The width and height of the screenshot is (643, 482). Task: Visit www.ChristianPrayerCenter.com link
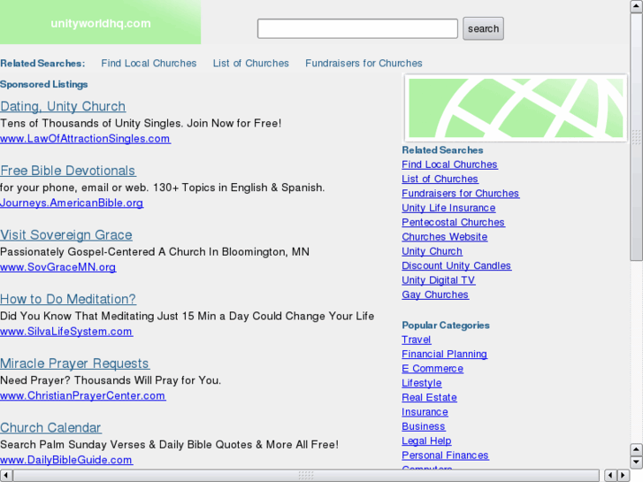(83, 396)
